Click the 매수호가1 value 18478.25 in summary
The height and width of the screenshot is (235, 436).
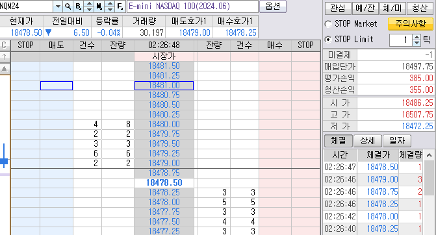235,32
